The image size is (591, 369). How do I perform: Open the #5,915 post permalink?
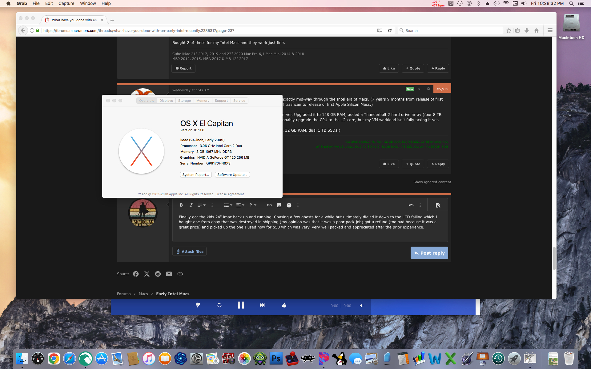click(442, 89)
